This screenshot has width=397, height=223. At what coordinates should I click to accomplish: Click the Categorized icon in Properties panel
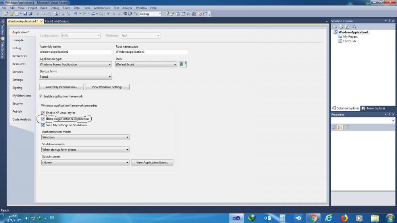point(334,127)
